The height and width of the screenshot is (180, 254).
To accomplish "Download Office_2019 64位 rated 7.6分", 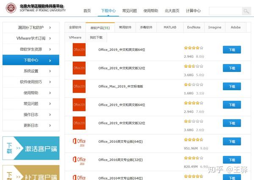I will [232, 105].
